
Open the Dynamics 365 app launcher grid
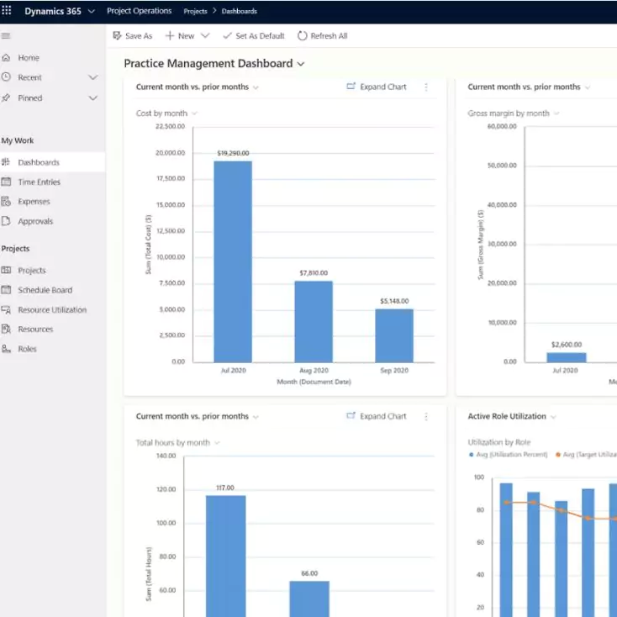pyautogui.click(x=7, y=10)
